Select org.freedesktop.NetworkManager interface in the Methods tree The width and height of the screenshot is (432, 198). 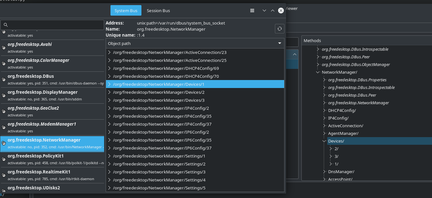click(x=359, y=103)
